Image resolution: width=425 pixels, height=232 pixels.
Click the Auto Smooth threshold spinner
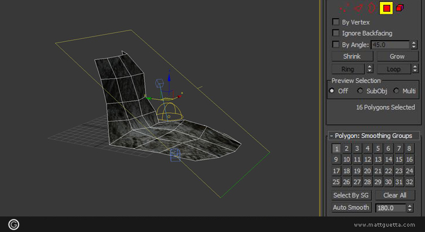[409, 208]
